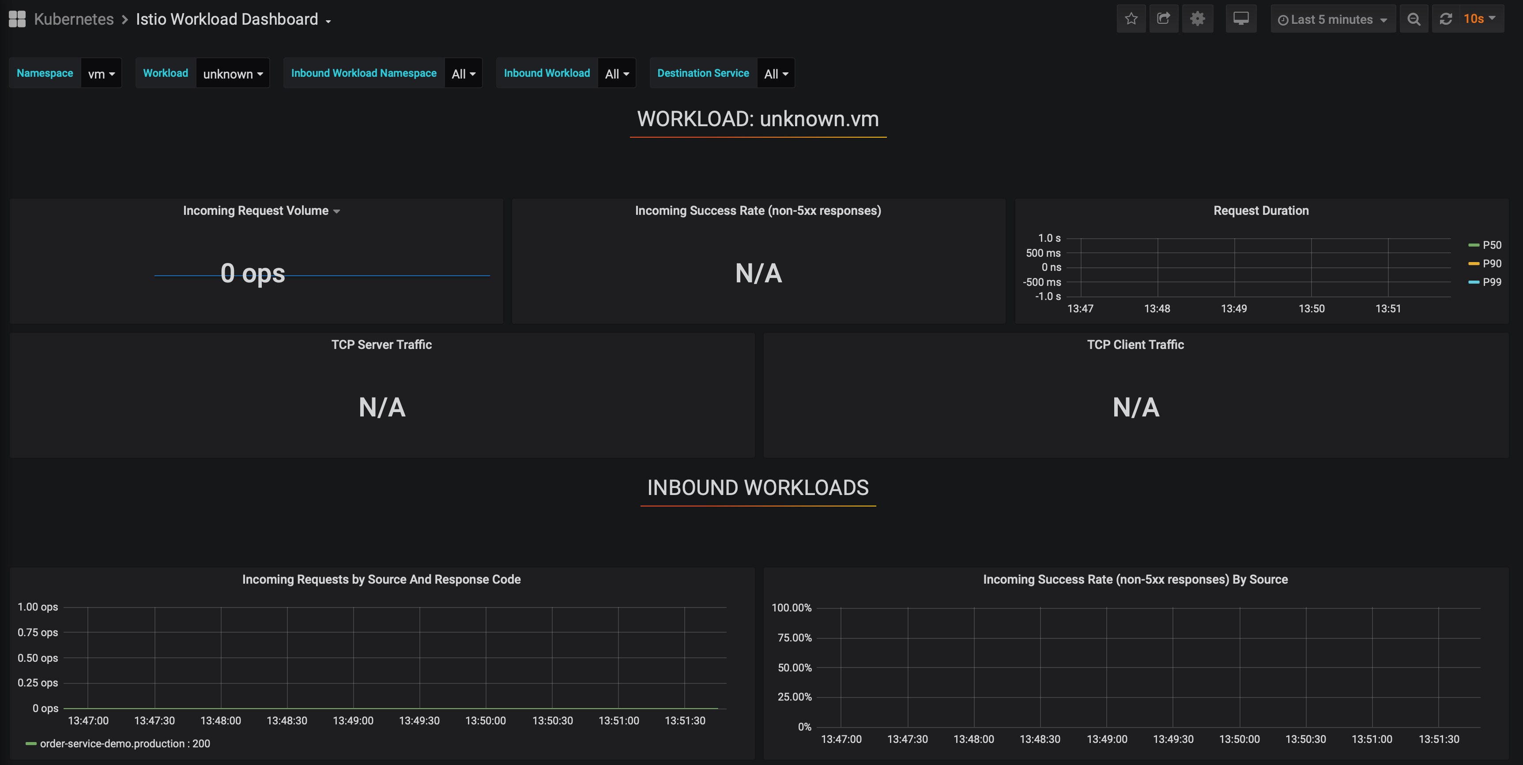Click the N/A value in TCP Server Traffic

click(x=382, y=407)
